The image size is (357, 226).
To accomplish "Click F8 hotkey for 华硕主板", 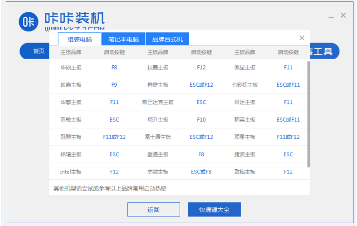I will (114, 68).
